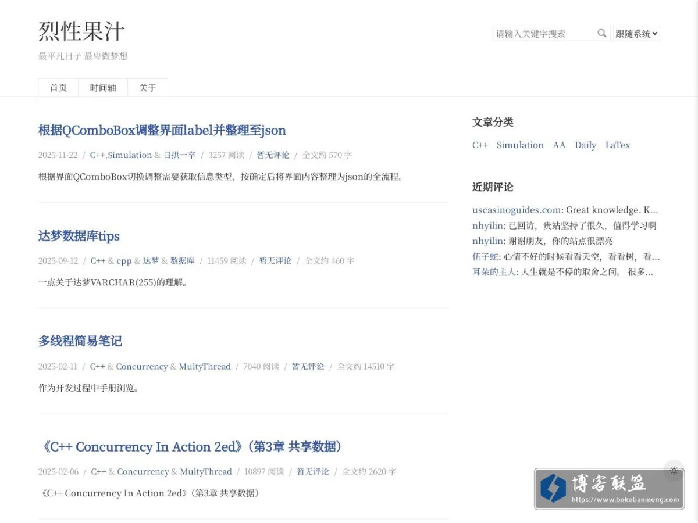698x523 pixels.
Task: Click Simulation tag on the QComboBox post
Action: tap(130, 155)
